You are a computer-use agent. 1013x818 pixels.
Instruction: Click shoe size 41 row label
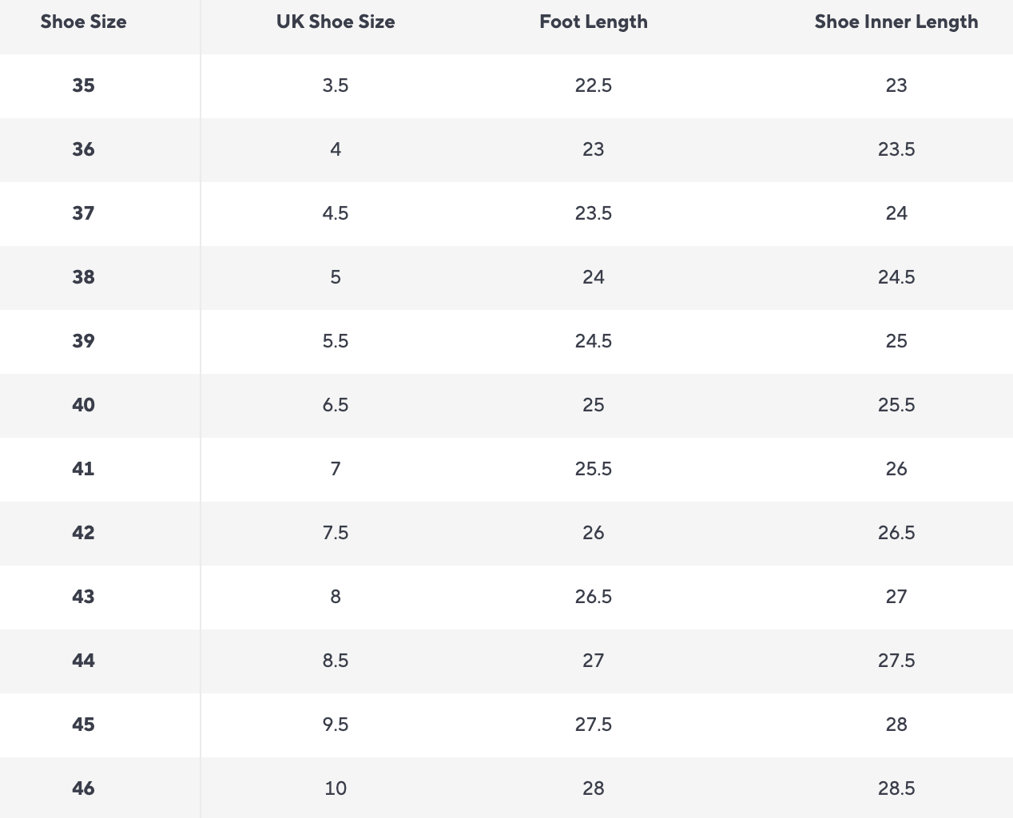(x=83, y=469)
